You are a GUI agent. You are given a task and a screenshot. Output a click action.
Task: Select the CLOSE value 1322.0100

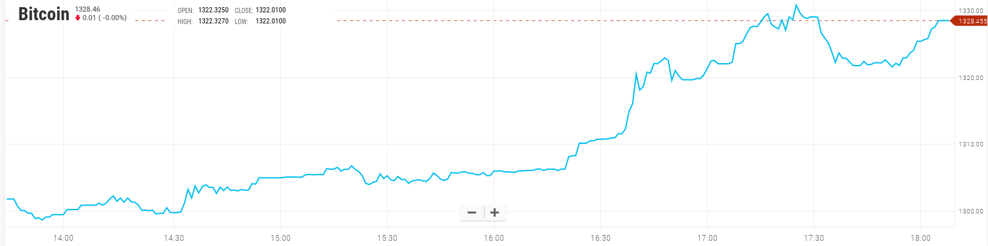coord(270,10)
